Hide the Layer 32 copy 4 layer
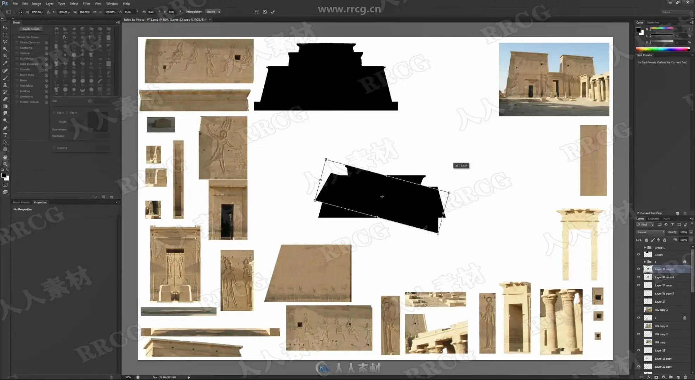The image size is (695, 380). tap(638, 277)
